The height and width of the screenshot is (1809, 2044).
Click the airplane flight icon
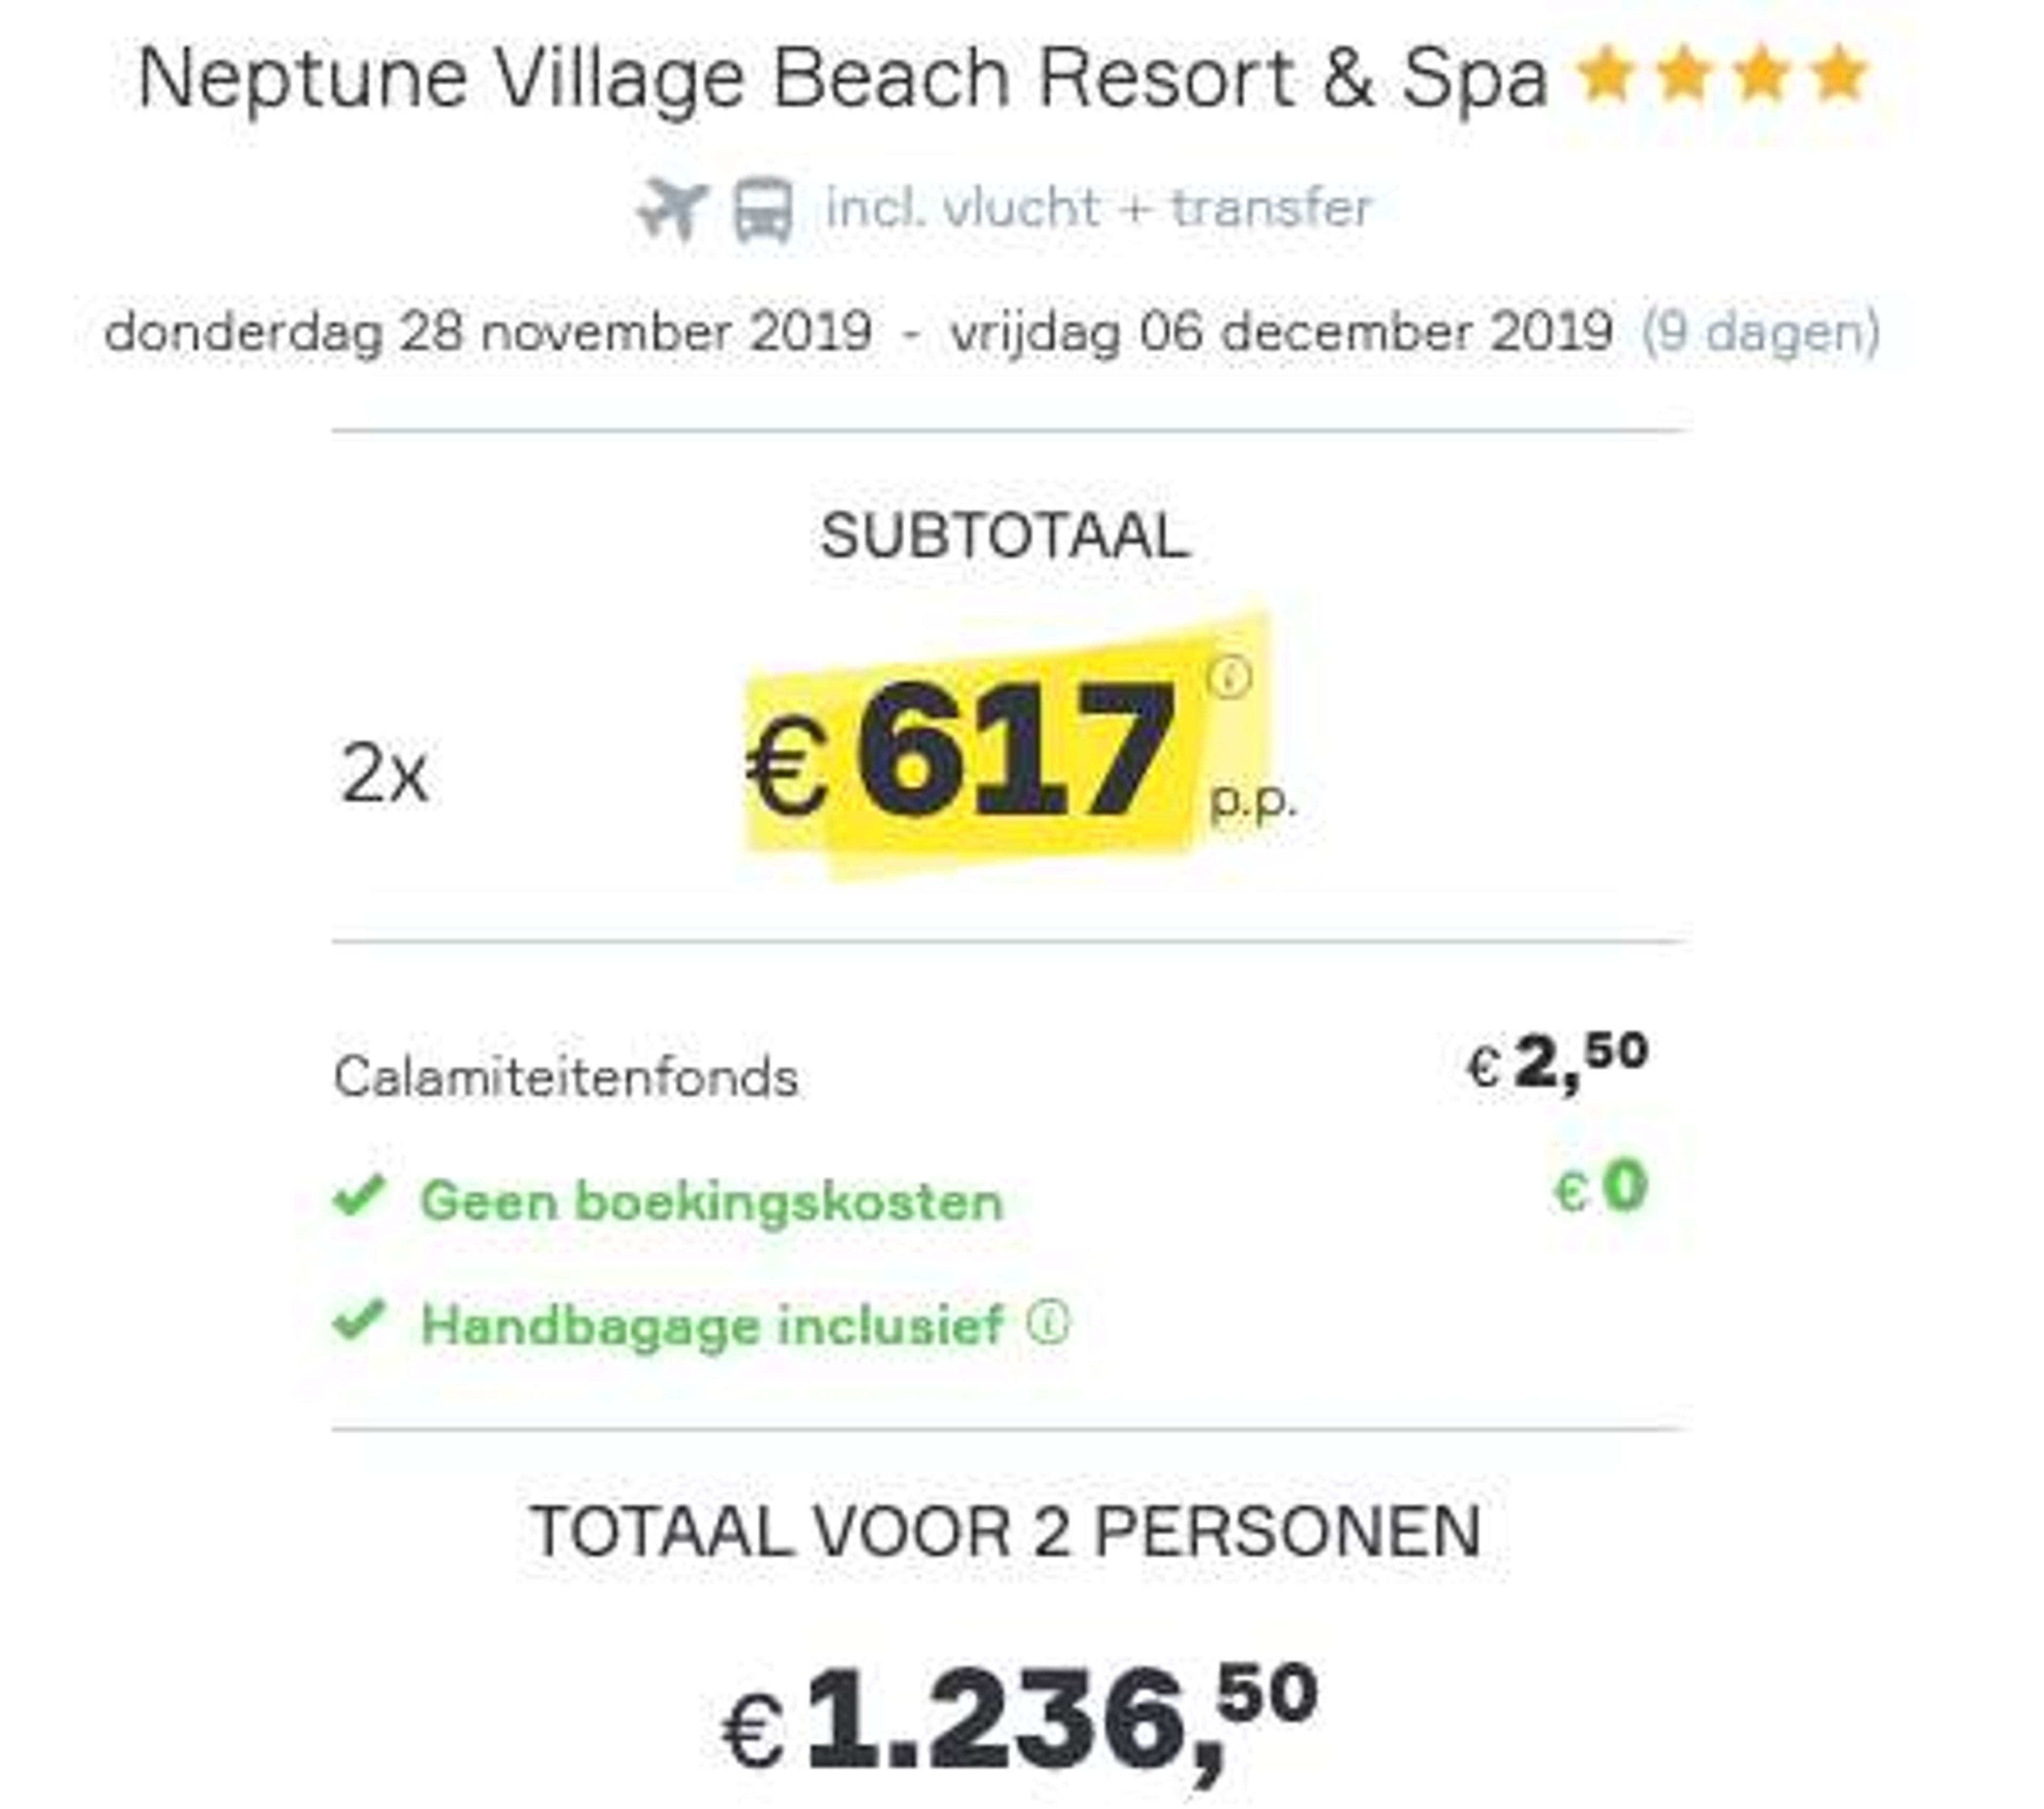(x=673, y=210)
